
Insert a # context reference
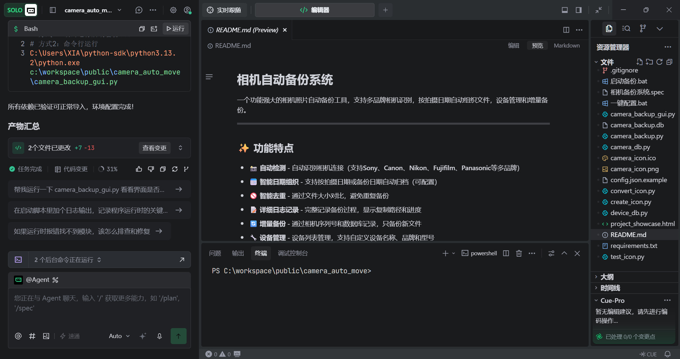pos(32,336)
